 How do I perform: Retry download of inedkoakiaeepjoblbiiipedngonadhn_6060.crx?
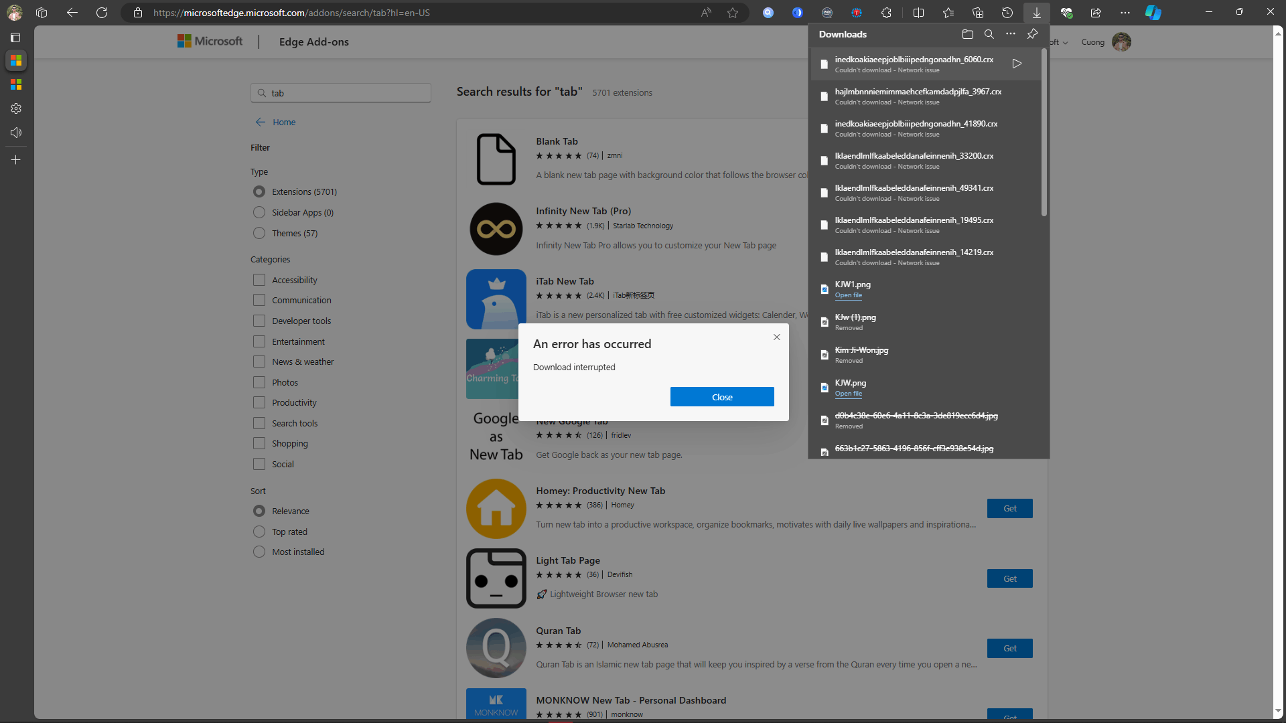pyautogui.click(x=1017, y=64)
